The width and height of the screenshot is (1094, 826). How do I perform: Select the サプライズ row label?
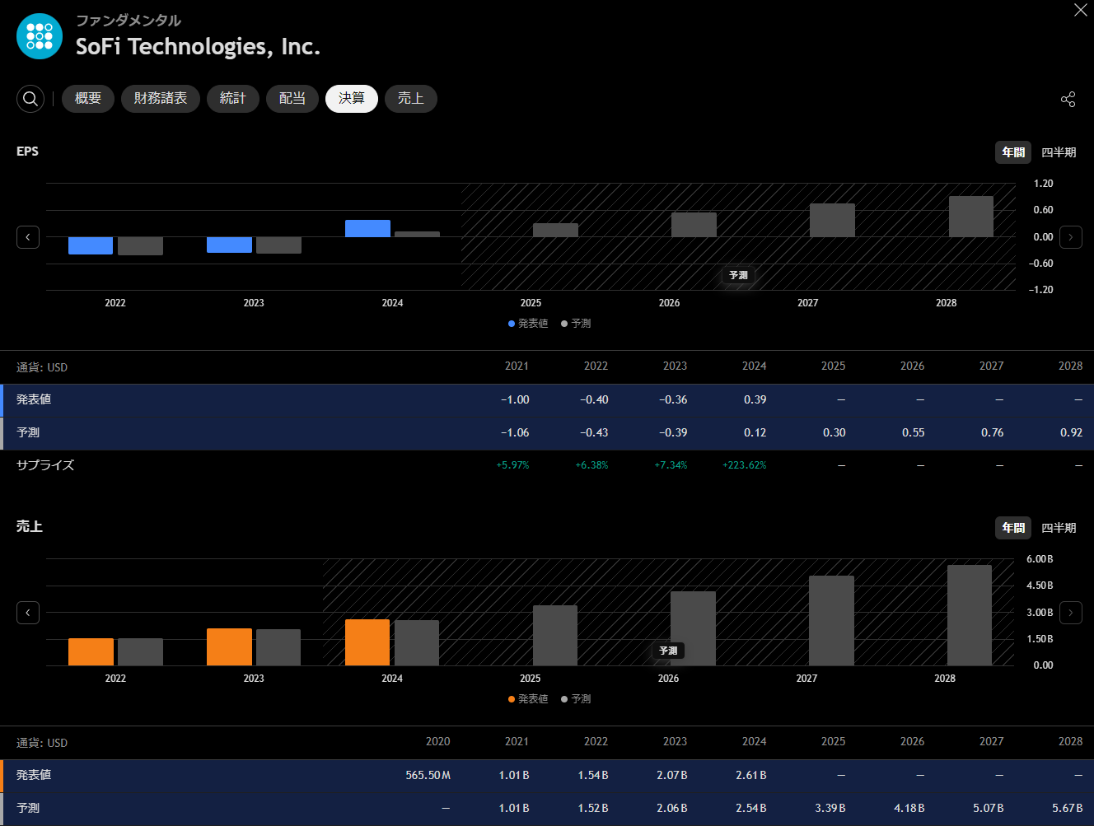click(x=45, y=465)
